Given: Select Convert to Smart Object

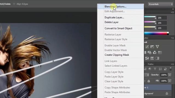Looking at the screenshot, I should (121, 28).
